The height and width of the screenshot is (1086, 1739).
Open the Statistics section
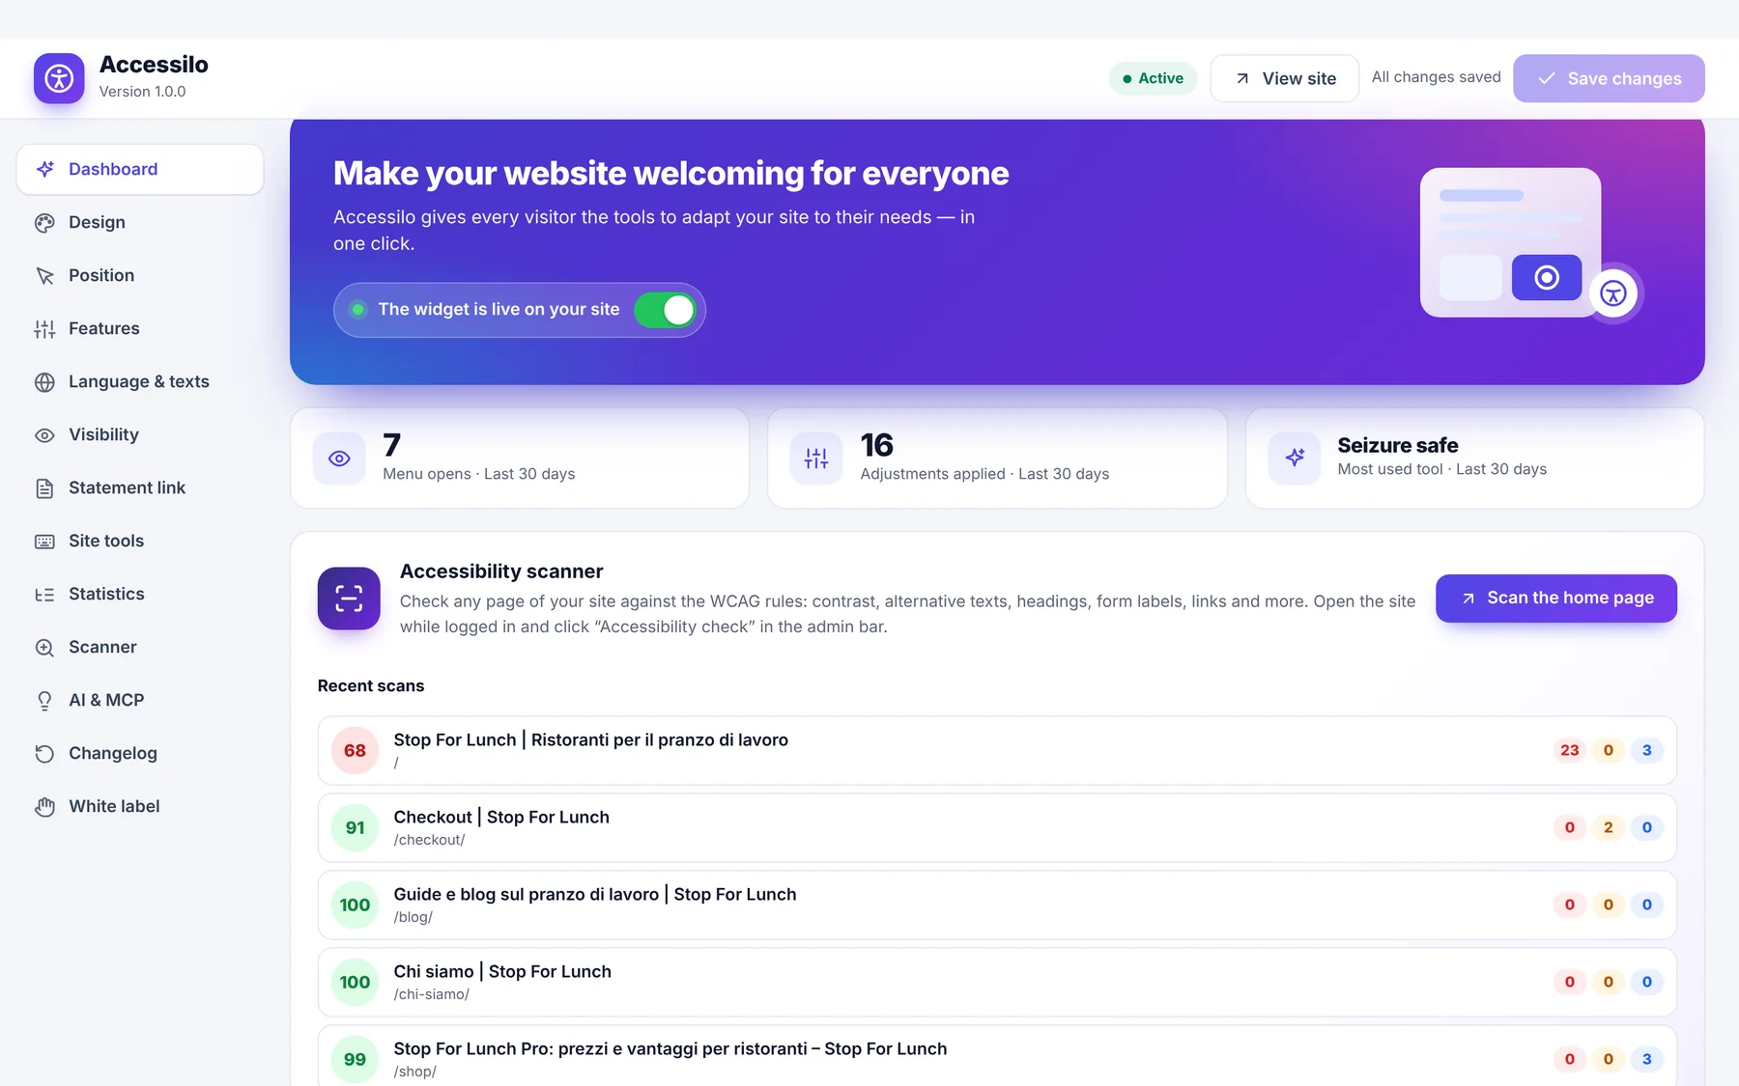coord(140,595)
